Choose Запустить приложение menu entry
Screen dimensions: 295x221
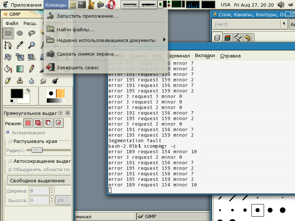(106, 16)
